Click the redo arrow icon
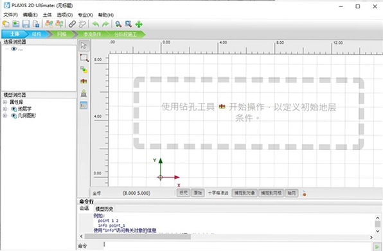Image resolution: width=383 pixels, height=251 pixels. [x=105, y=24]
